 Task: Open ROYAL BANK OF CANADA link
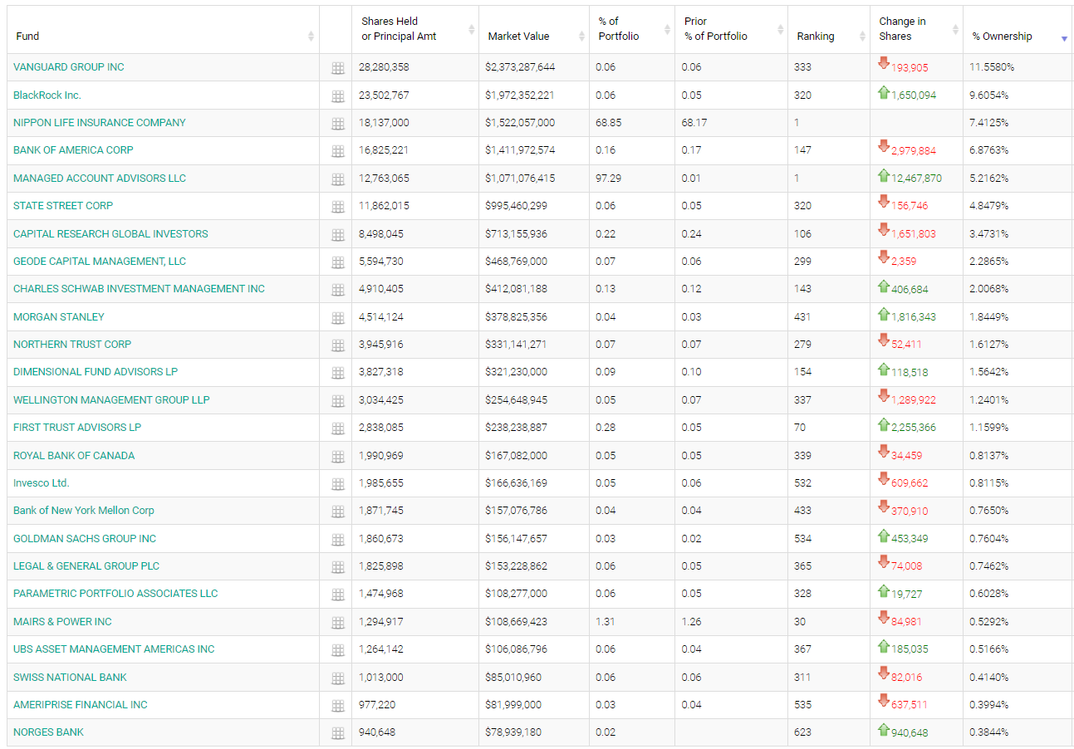tap(74, 456)
